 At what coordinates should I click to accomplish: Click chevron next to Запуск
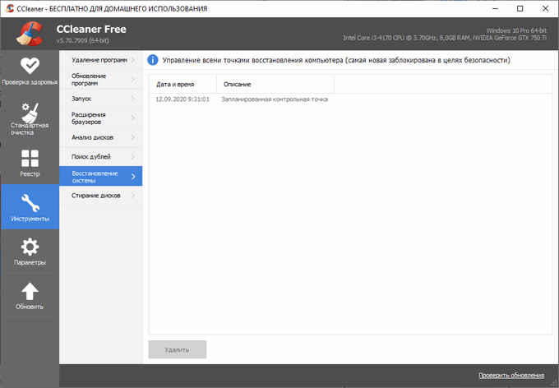(x=133, y=99)
